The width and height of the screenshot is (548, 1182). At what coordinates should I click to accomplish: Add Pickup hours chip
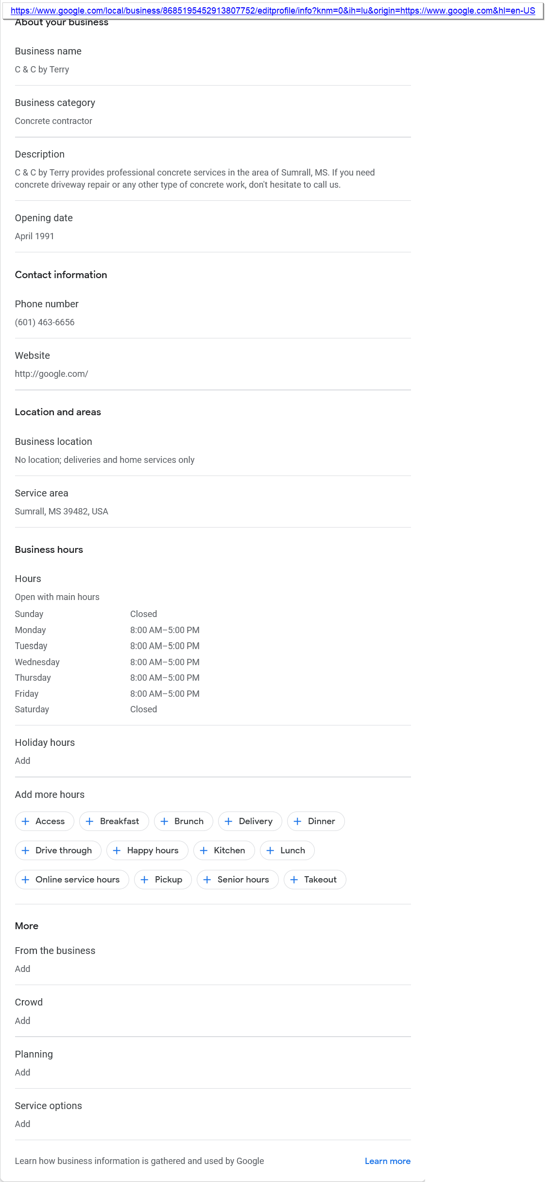(x=163, y=880)
